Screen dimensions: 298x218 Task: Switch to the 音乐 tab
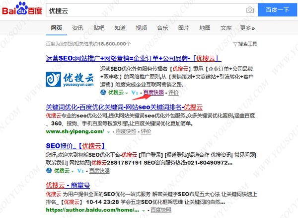coord(162,28)
